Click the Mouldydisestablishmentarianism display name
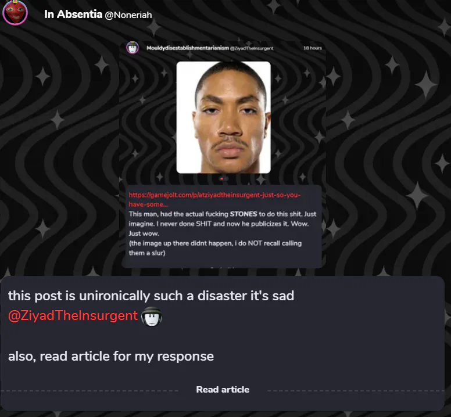 tap(188, 48)
